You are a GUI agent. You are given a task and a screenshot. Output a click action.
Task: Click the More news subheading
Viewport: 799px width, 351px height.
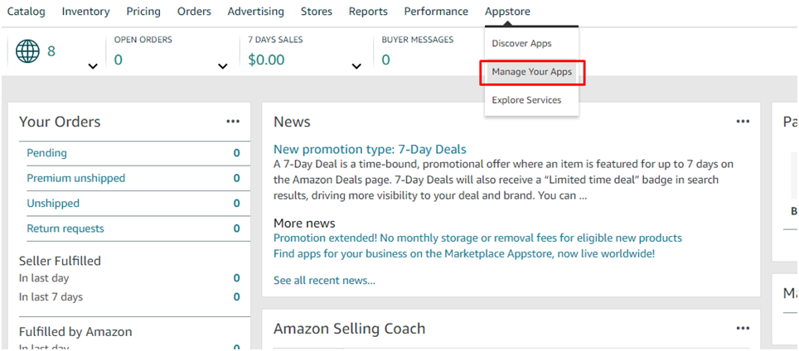pos(304,224)
